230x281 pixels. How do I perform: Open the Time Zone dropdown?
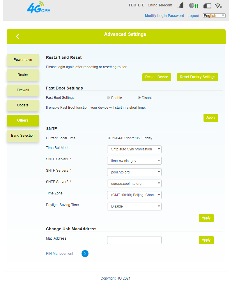coord(134,195)
